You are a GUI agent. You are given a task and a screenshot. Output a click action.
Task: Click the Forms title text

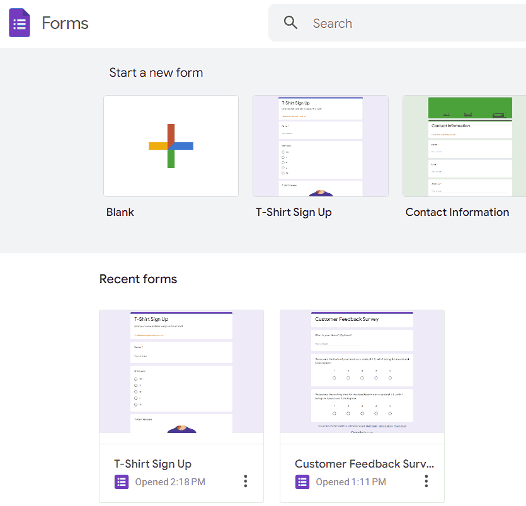pos(65,23)
